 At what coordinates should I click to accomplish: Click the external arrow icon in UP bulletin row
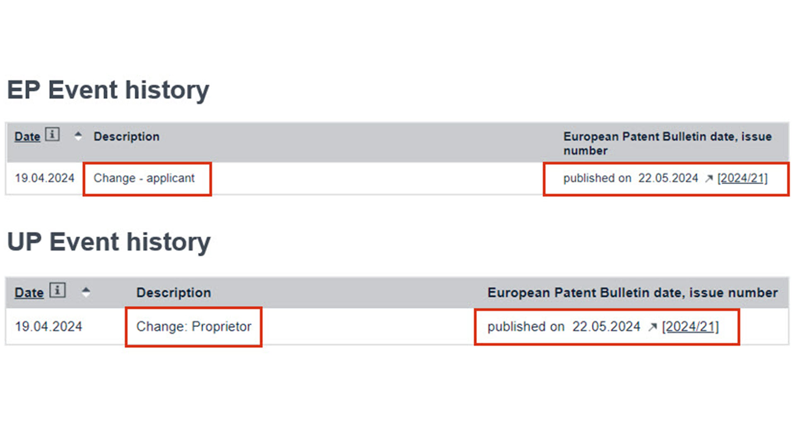pos(653,327)
